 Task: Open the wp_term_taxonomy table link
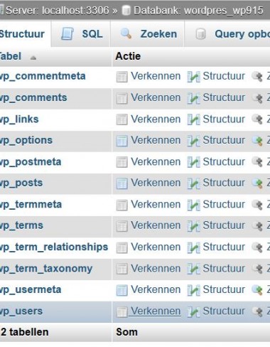pyautogui.click(x=46, y=269)
